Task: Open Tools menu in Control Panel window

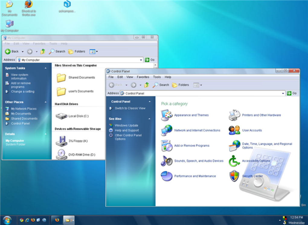Action: (x=157, y=77)
